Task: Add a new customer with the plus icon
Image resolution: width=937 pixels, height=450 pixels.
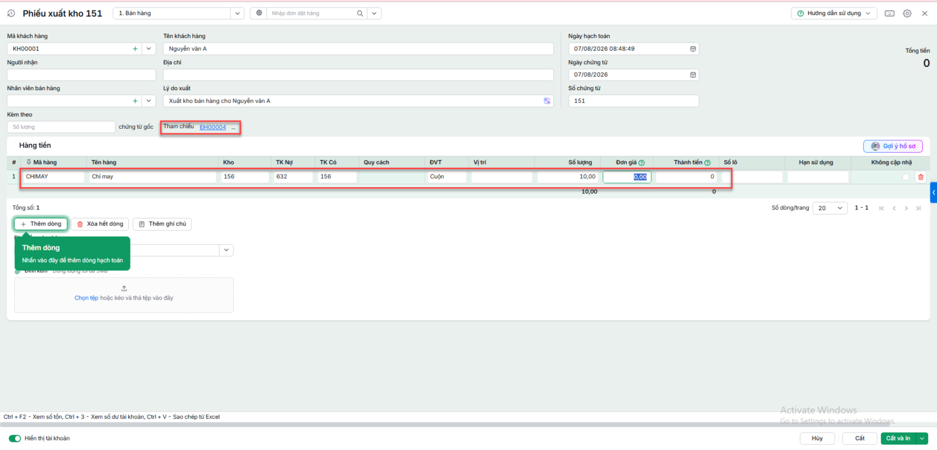Action: 135,49
